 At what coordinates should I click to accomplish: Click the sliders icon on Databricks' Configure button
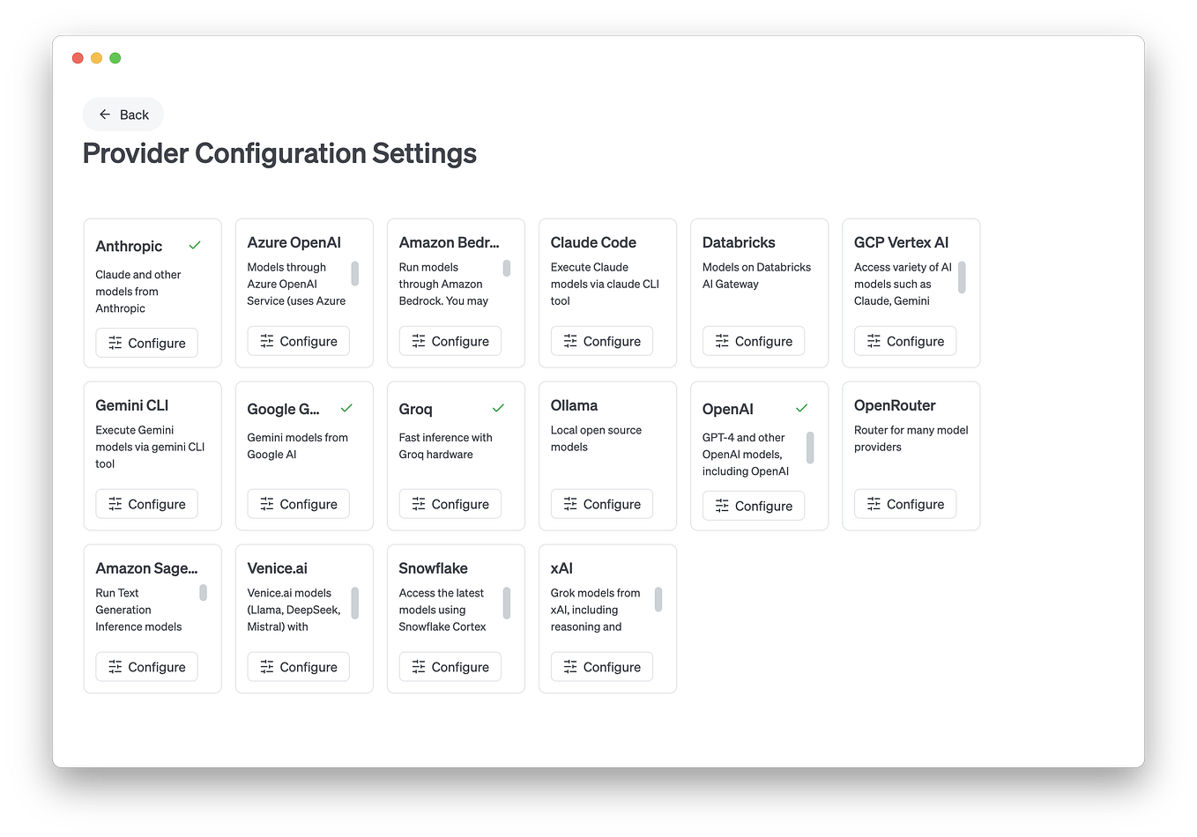722,340
